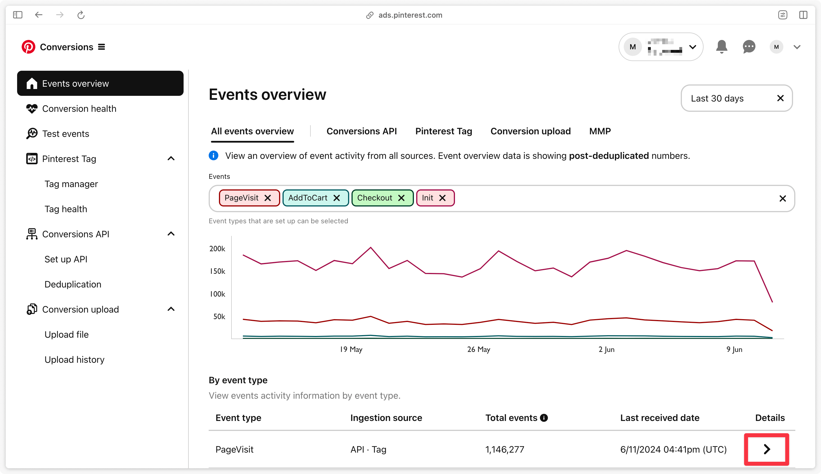Switch to Conversions API tab
Viewport: 821px width, 474px height.
361,131
